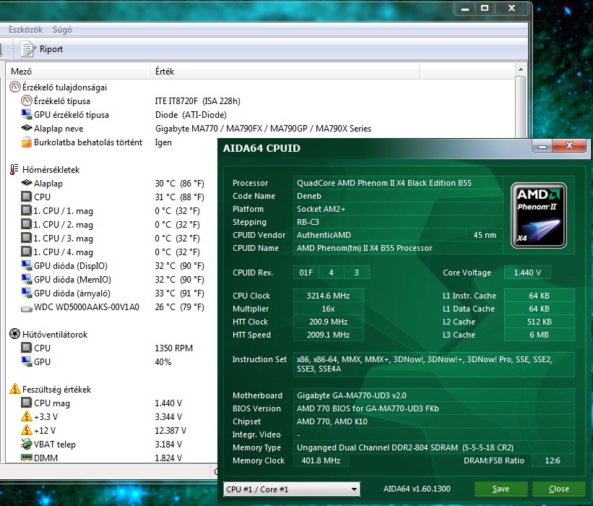This screenshot has width=593, height=506.
Task: Click the Alaplap neve motherboard icon
Action: tap(27, 128)
